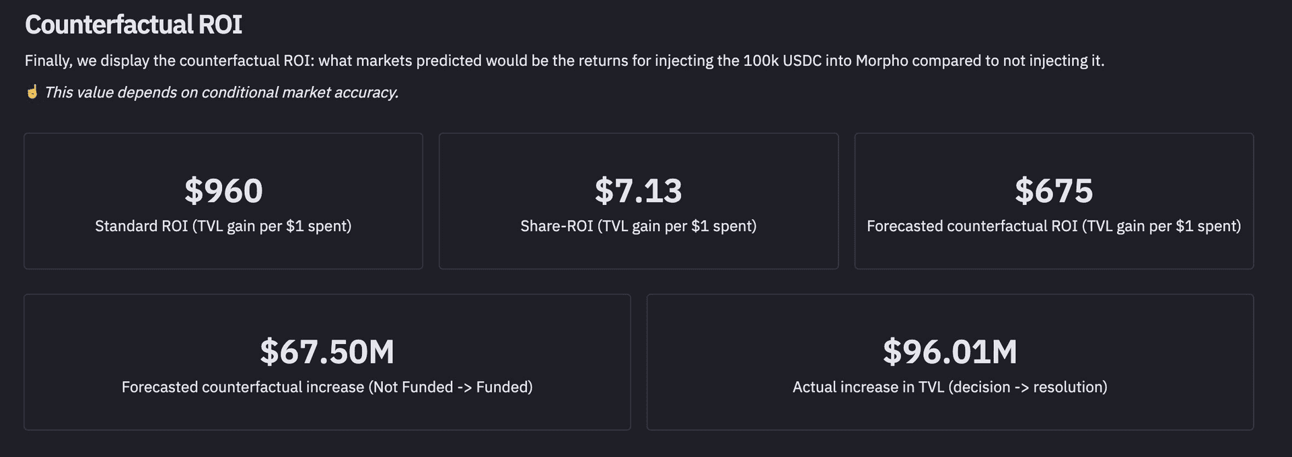Click the word Finally in the description

48,60
